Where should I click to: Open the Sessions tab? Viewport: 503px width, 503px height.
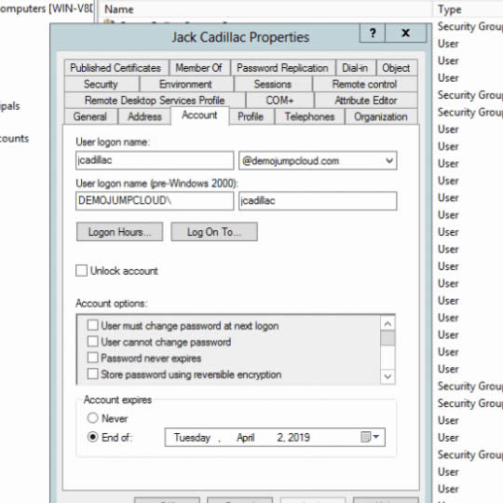[x=273, y=84]
